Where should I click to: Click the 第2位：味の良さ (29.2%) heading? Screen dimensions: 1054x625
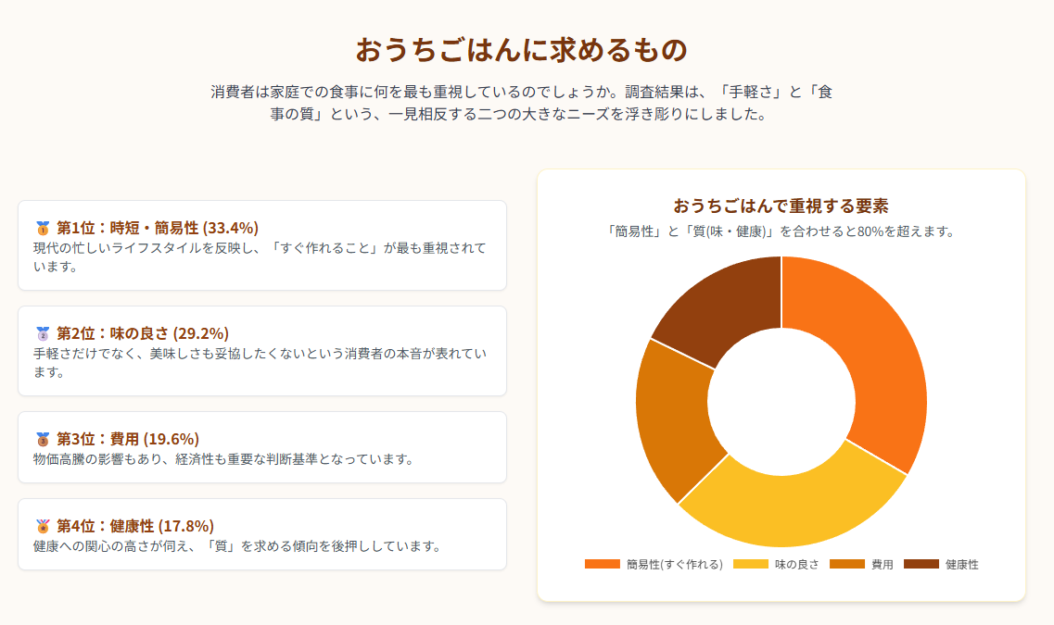point(142,333)
